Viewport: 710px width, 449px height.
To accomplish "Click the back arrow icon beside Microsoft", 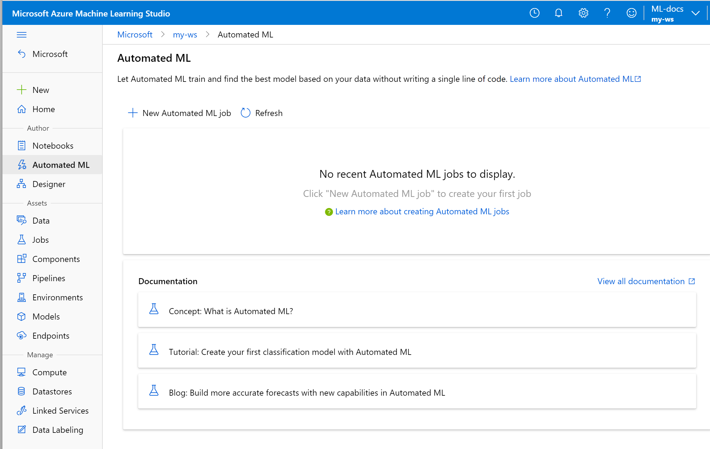I will click(x=22, y=54).
